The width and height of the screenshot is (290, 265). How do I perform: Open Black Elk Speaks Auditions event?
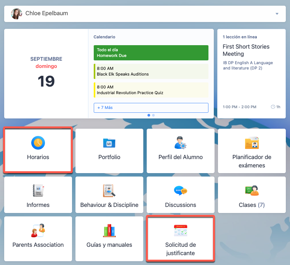[151, 71]
